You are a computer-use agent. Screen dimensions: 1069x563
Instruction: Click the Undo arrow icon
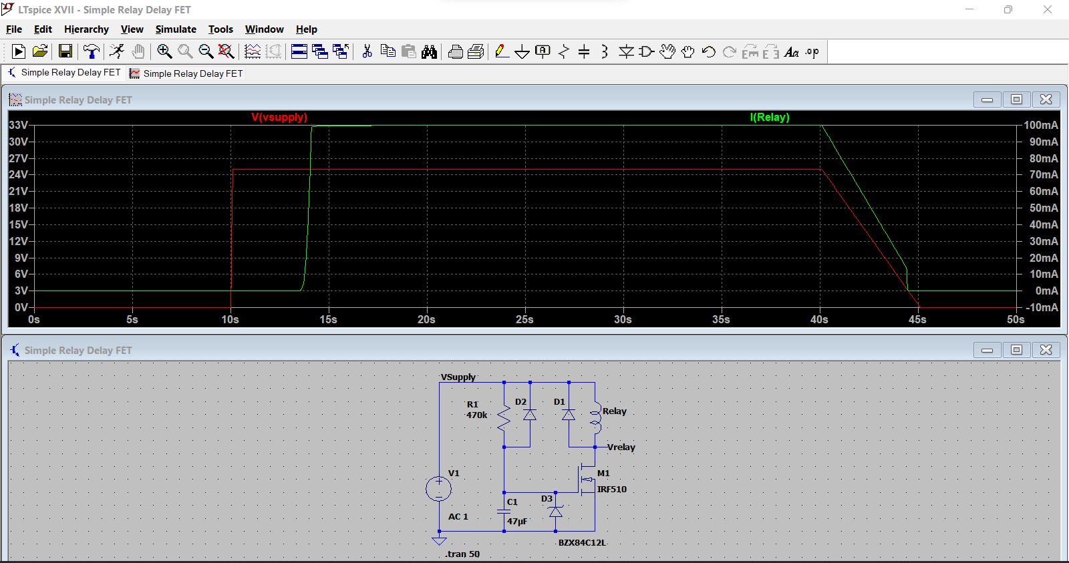point(709,51)
